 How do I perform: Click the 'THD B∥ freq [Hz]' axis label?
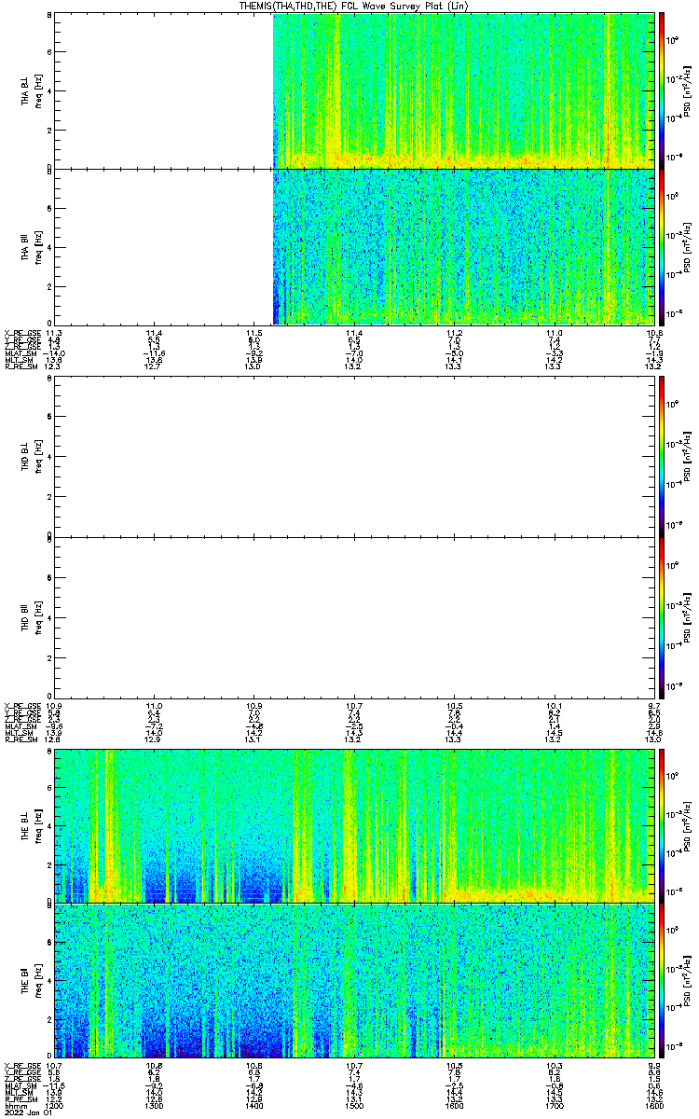31,616
